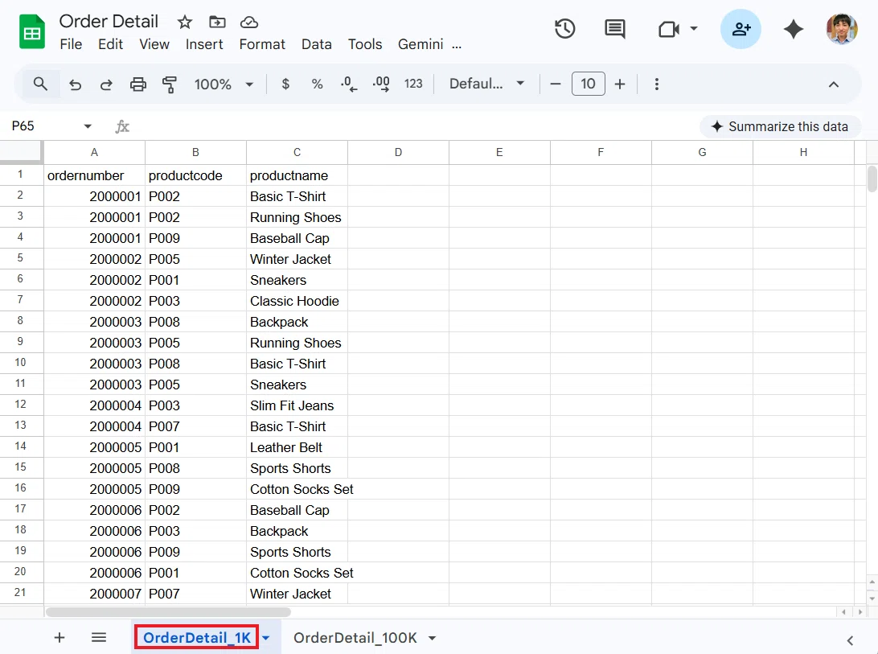The image size is (878, 654).
Task: Add a new sheet with plus button
Action: [59, 638]
